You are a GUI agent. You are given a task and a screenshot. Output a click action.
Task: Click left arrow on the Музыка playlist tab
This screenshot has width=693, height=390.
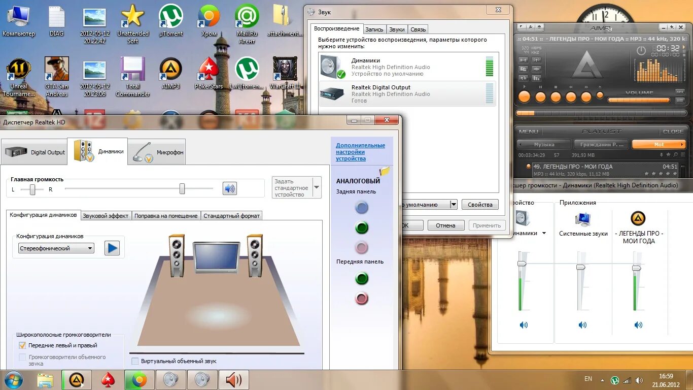[520, 145]
